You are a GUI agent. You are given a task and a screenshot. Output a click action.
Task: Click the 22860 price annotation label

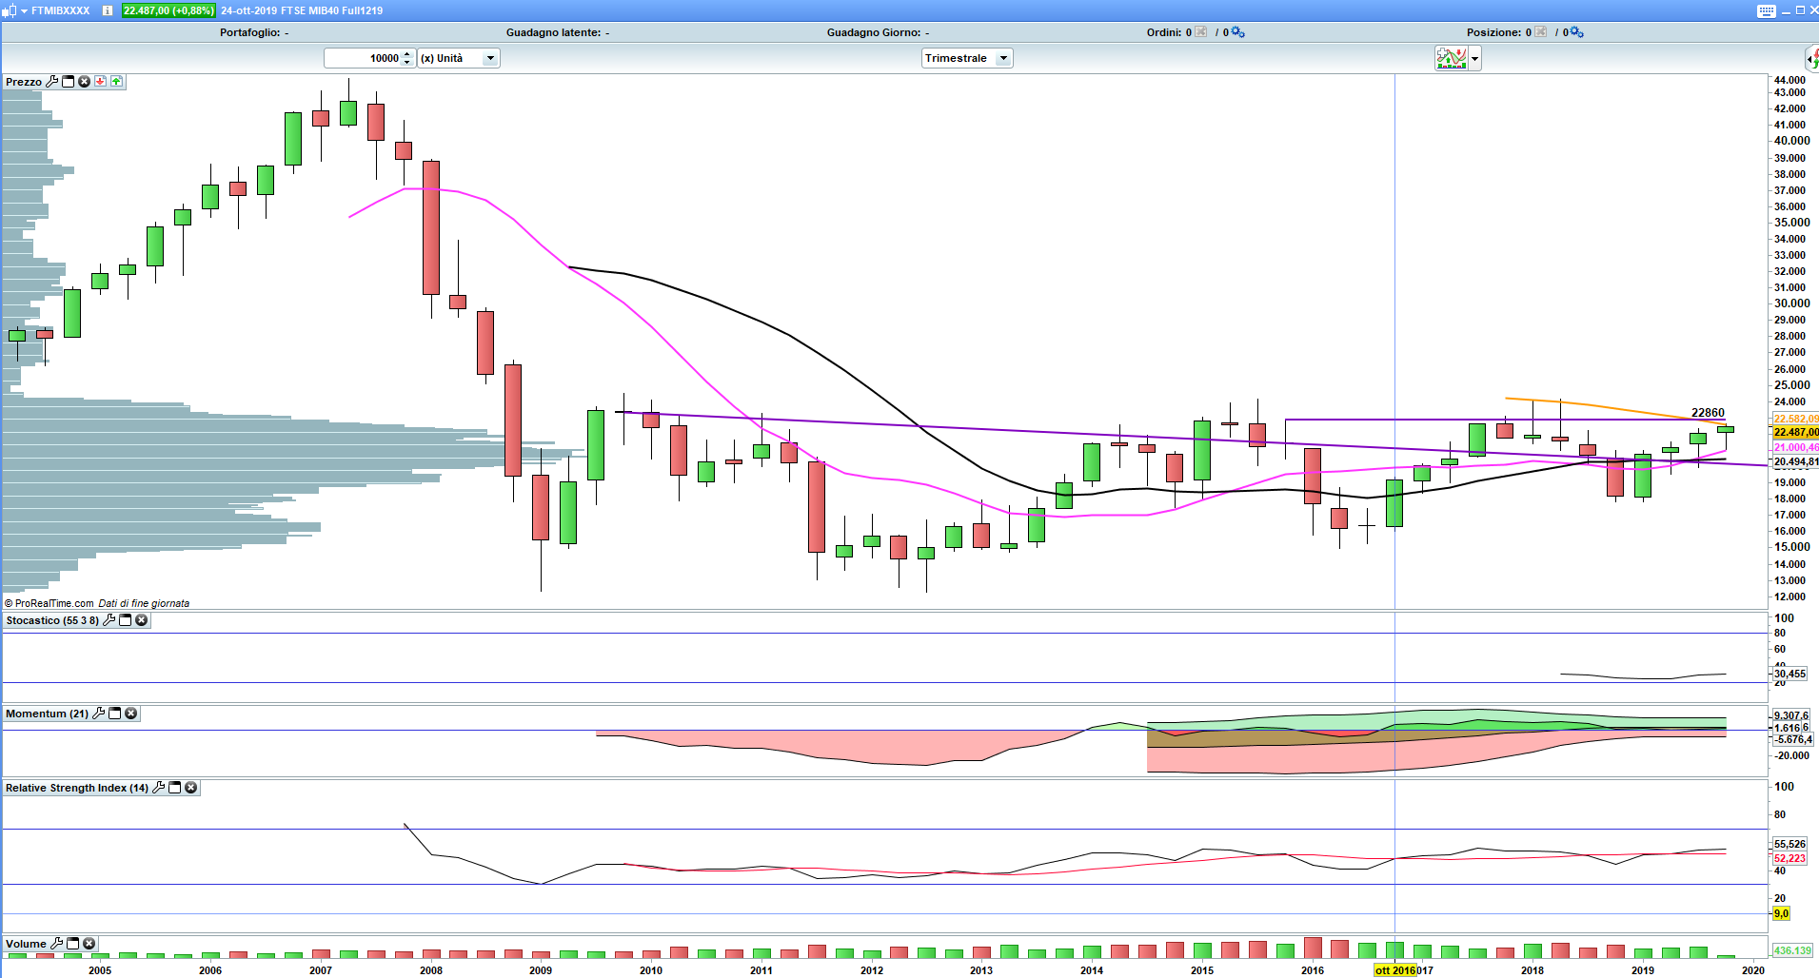pyautogui.click(x=1708, y=413)
